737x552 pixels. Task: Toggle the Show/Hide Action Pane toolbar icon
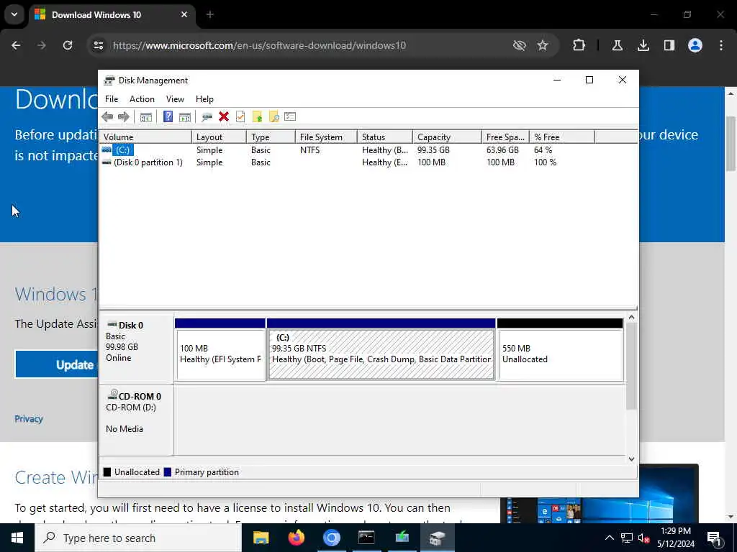(x=185, y=117)
